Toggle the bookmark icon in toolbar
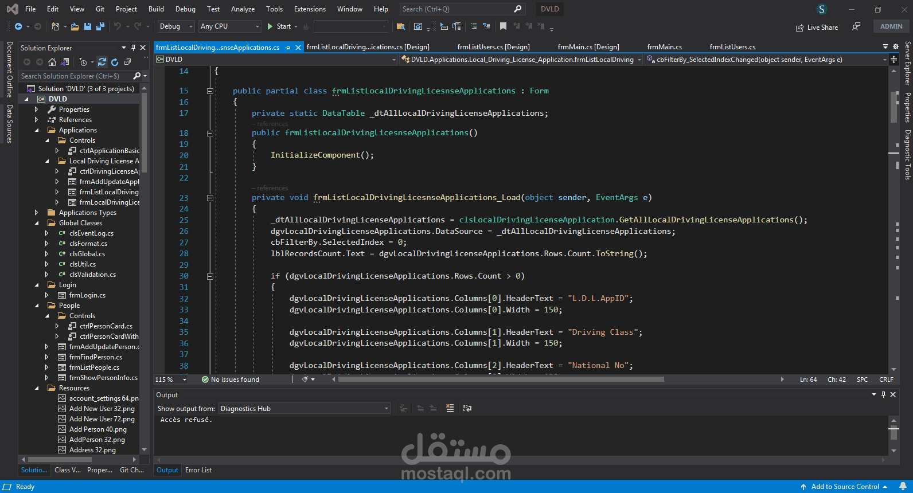Screen dimensions: 913x493 tap(503, 26)
